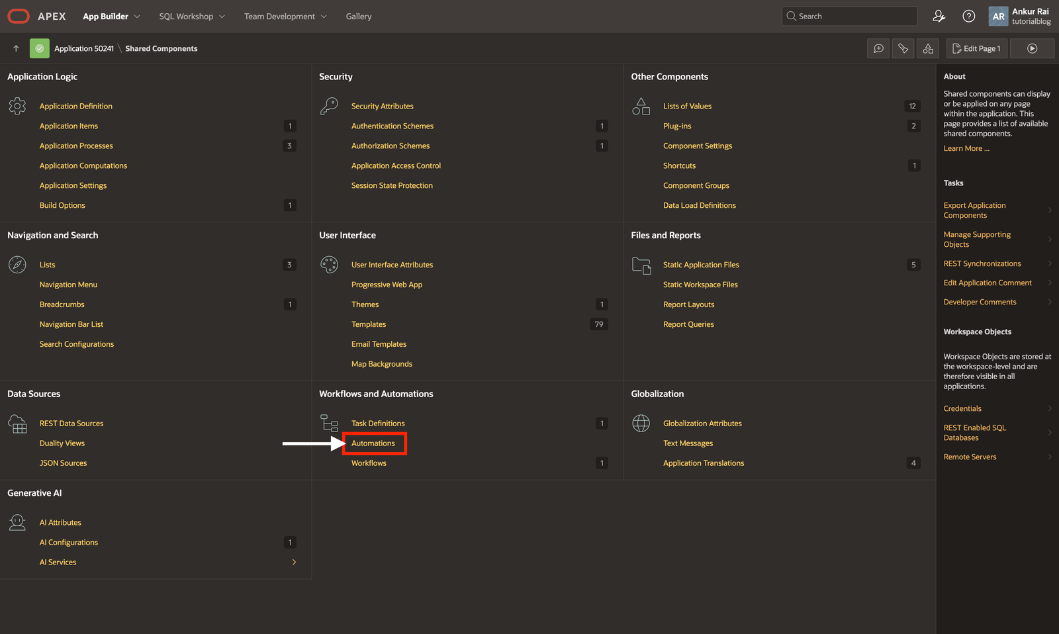Open the Automations link
1059x634 pixels.
(x=373, y=443)
